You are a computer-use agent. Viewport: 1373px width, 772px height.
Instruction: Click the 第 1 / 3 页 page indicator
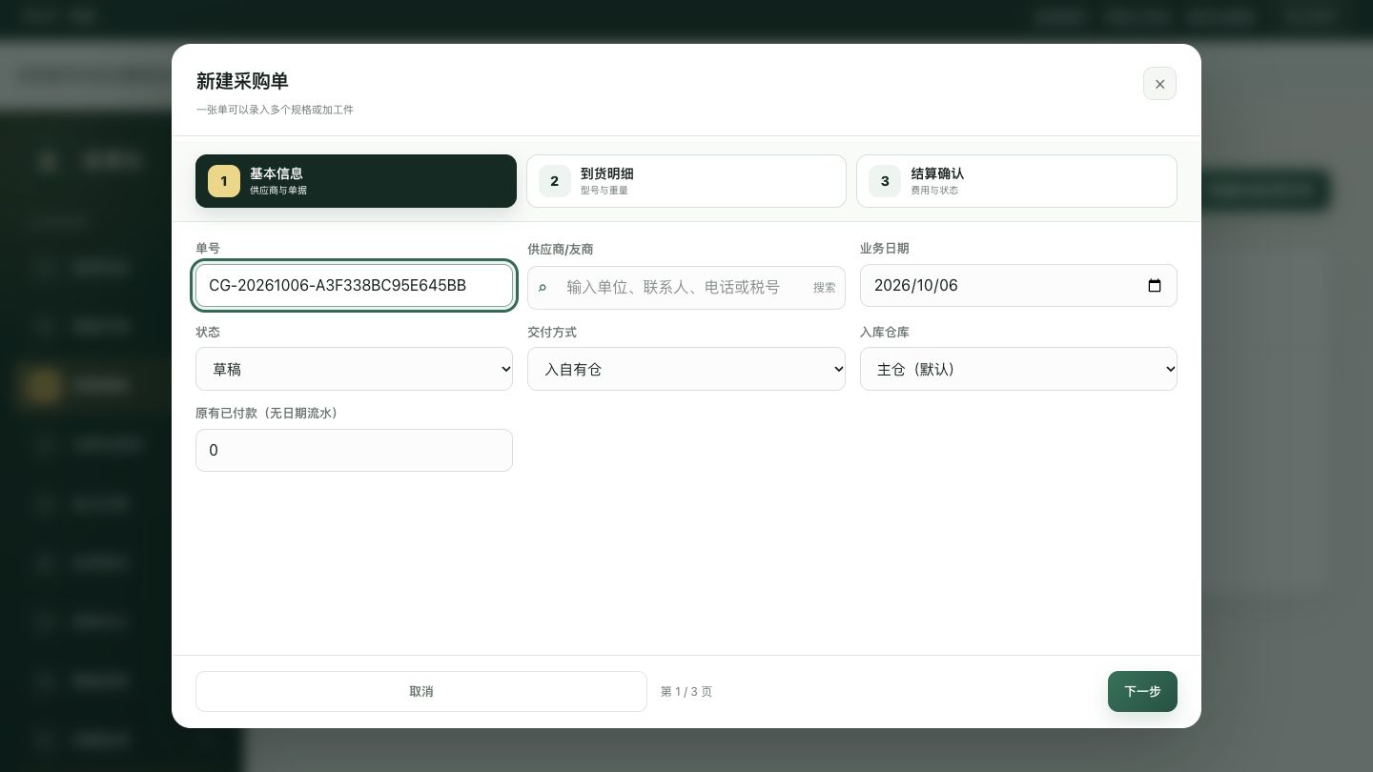pyautogui.click(x=686, y=692)
